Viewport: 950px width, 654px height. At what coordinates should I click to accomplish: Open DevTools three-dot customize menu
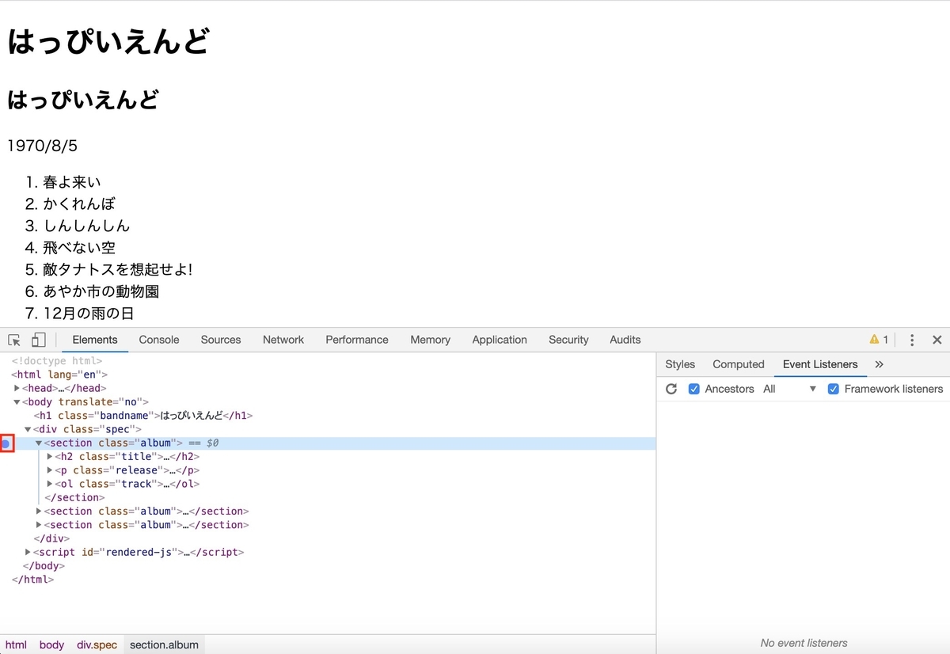[912, 340]
